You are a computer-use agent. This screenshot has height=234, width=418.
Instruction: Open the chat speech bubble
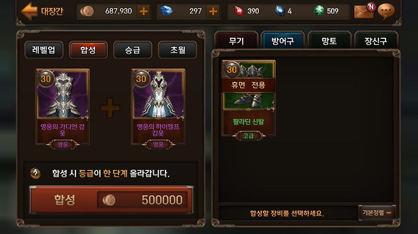(x=386, y=11)
